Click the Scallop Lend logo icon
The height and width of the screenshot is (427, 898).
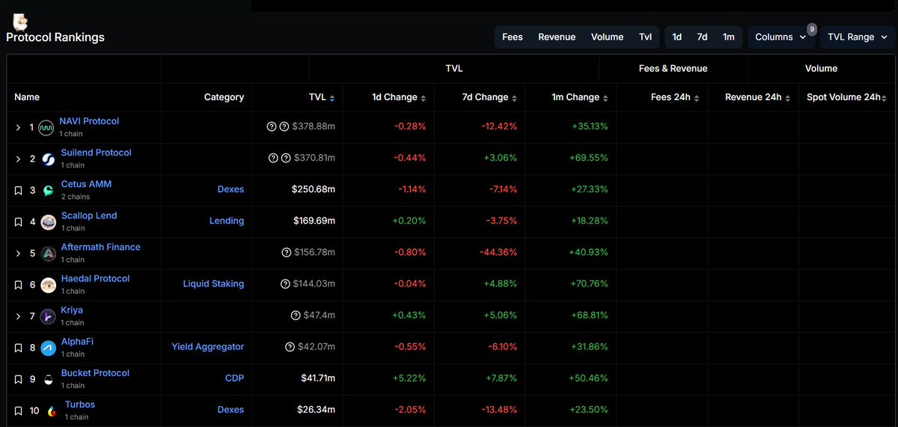coord(48,222)
